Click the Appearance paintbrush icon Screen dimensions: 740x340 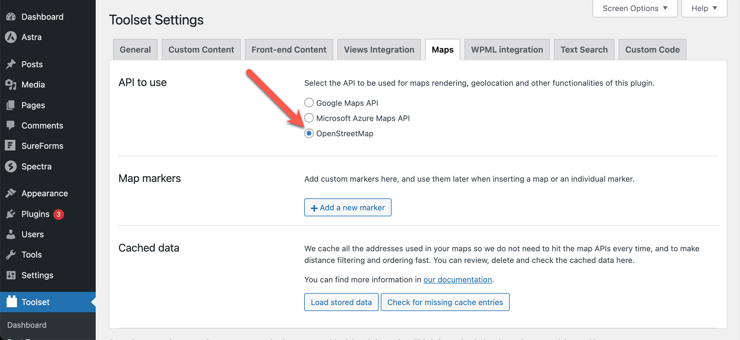click(x=11, y=193)
